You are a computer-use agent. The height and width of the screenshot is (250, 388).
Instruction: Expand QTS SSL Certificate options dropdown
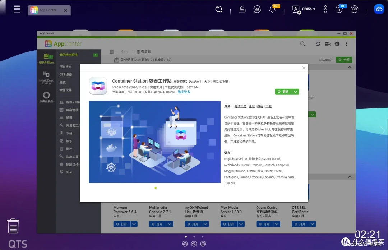click(313, 224)
